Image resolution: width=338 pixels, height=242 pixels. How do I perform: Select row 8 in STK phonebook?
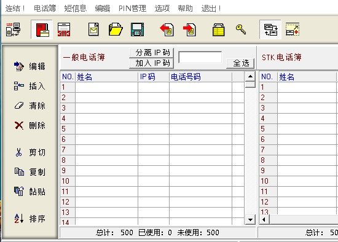299,160
